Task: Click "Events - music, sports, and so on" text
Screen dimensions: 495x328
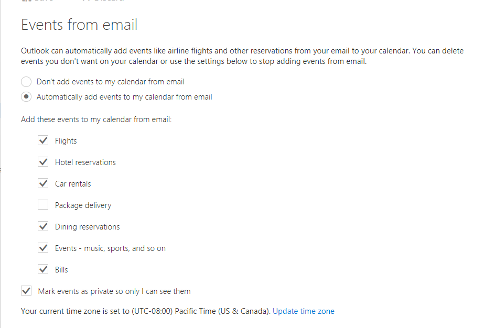Action: click(x=110, y=248)
